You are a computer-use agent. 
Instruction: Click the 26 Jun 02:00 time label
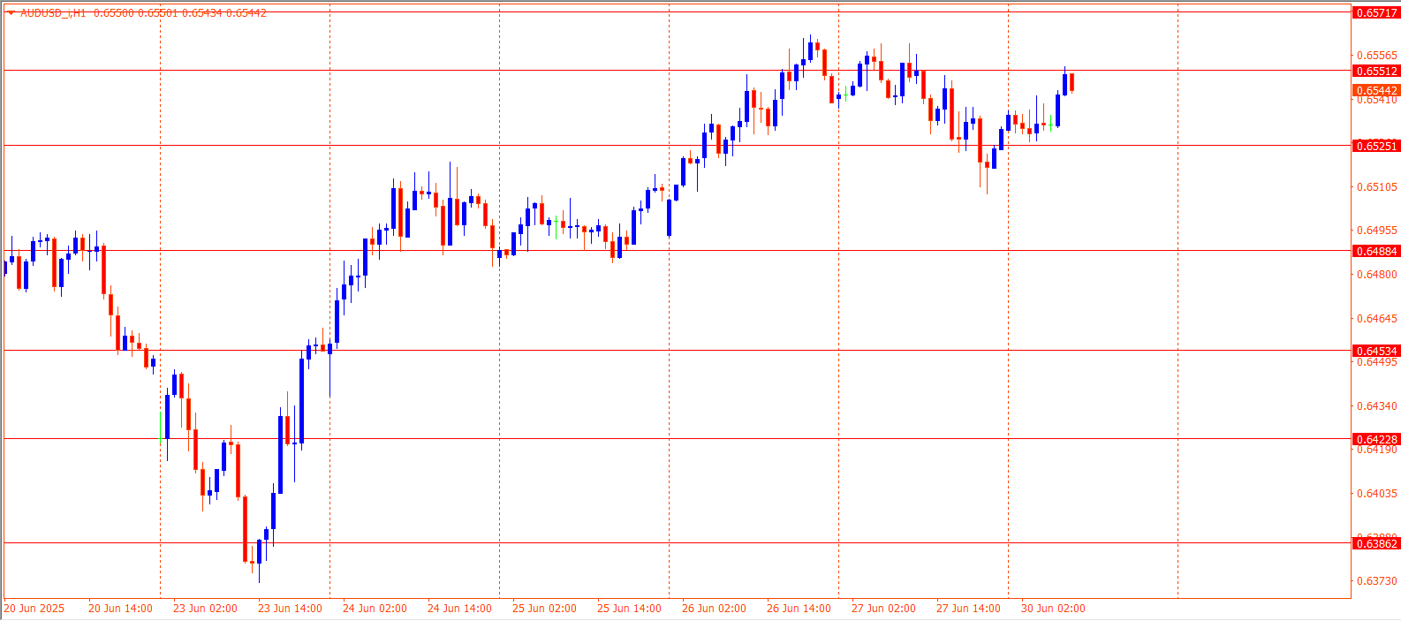pos(714,608)
